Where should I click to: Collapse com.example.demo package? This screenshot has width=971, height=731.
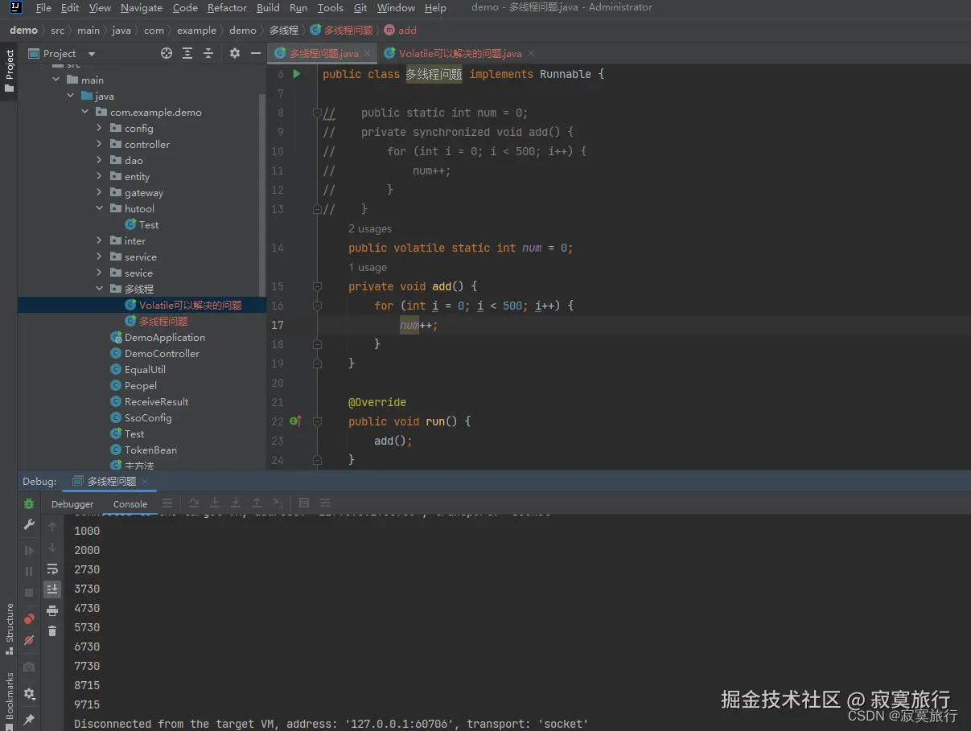coord(85,112)
